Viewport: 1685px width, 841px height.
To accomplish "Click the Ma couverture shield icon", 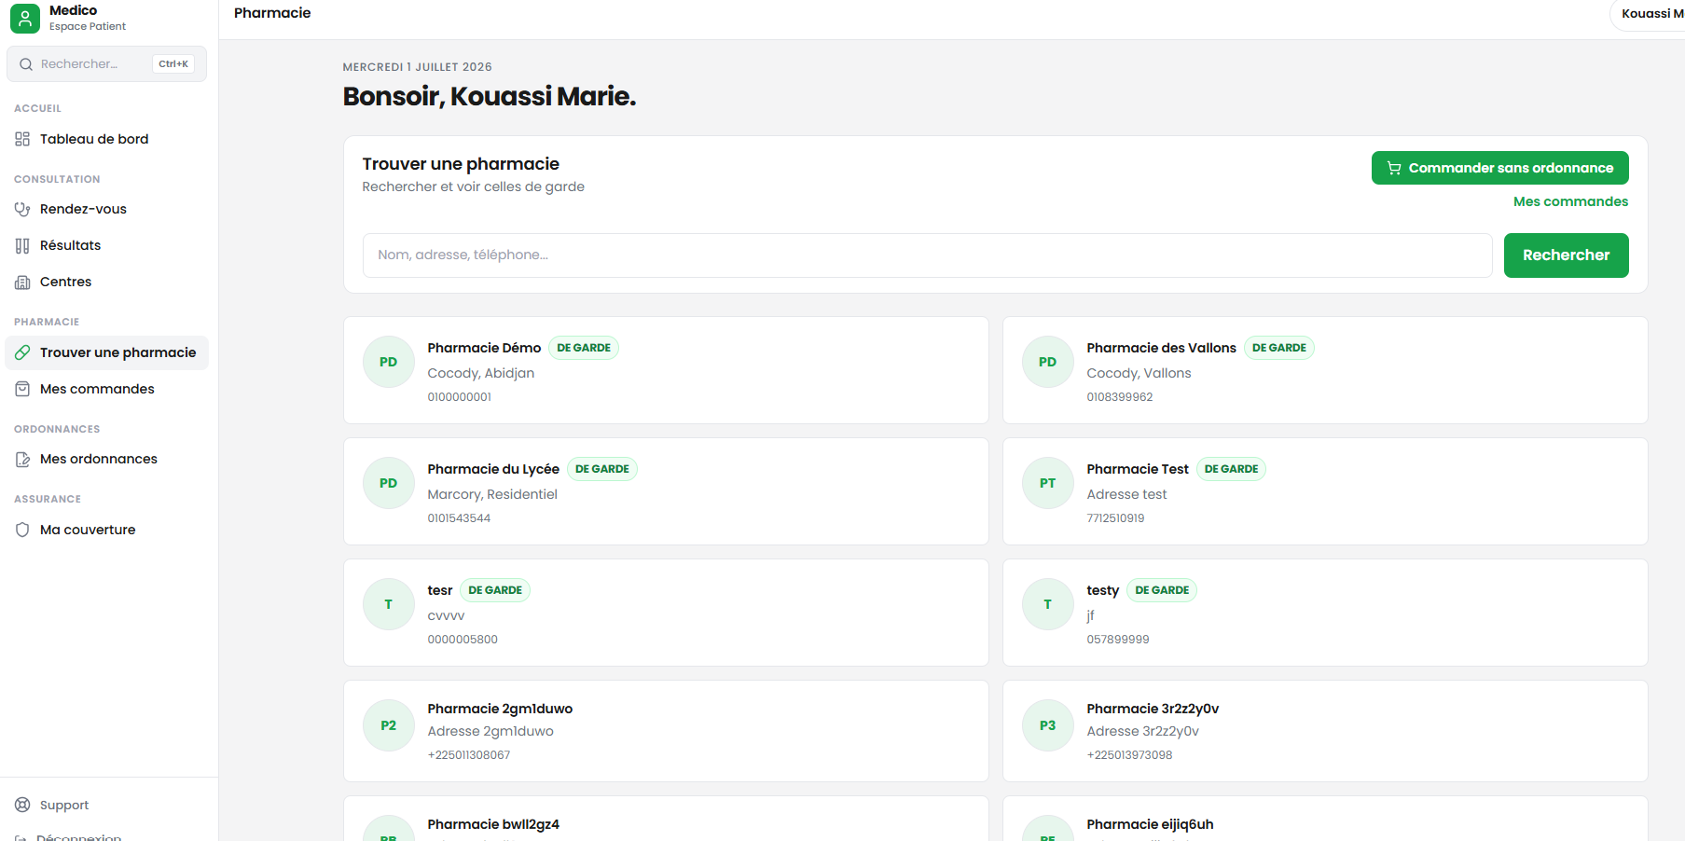I will pyautogui.click(x=22, y=530).
